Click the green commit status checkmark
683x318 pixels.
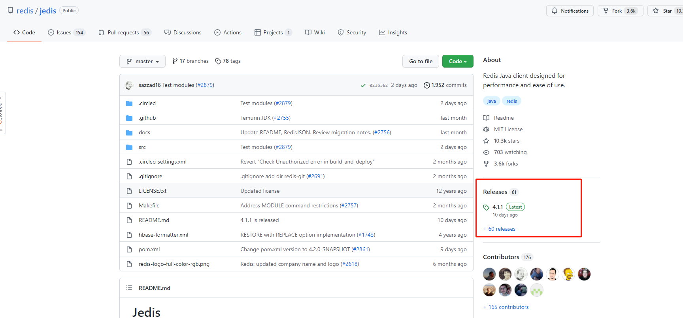tap(363, 85)
